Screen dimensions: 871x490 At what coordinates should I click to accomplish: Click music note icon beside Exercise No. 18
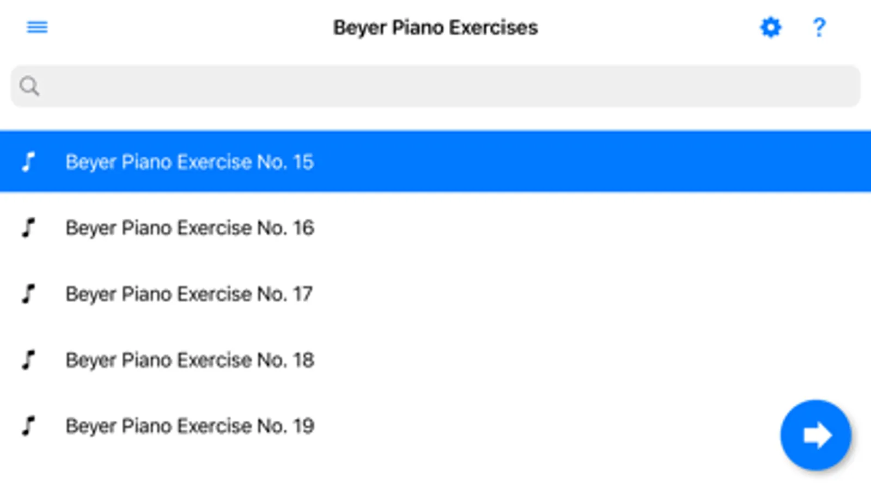point(28,360)
